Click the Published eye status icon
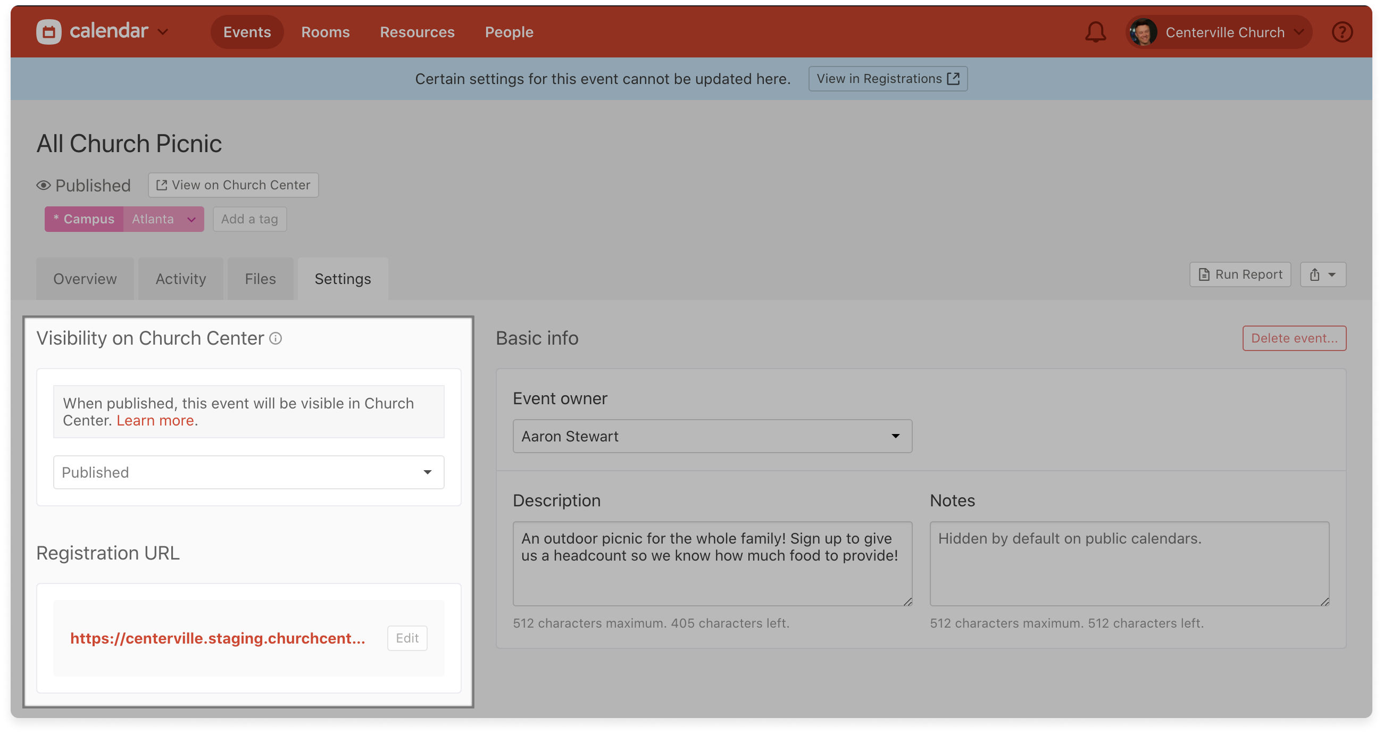Image resolution: width=1383 pixels, height=734 pixels. pos(44,186)
